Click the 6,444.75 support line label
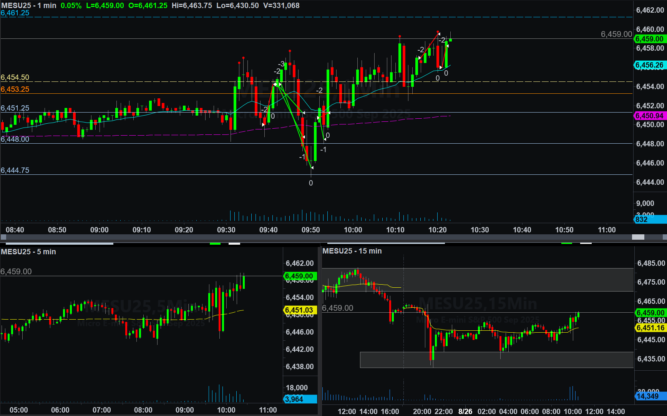 [15, 170]
